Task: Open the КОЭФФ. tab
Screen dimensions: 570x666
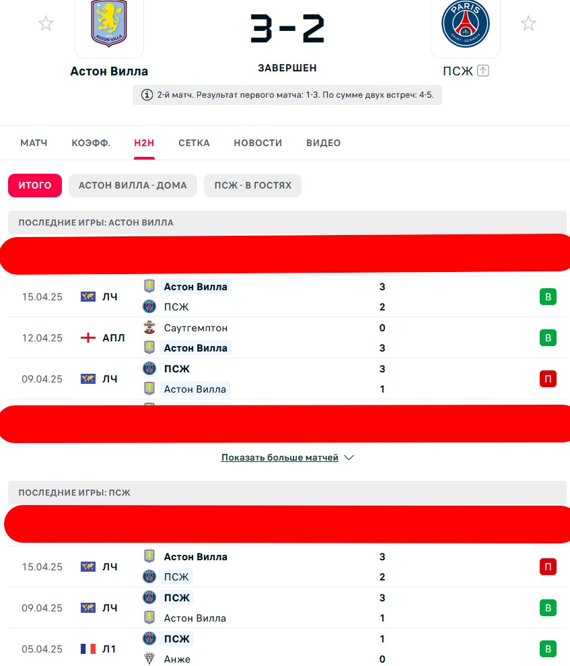Action: pyautogui.click(x=91, y=143)
